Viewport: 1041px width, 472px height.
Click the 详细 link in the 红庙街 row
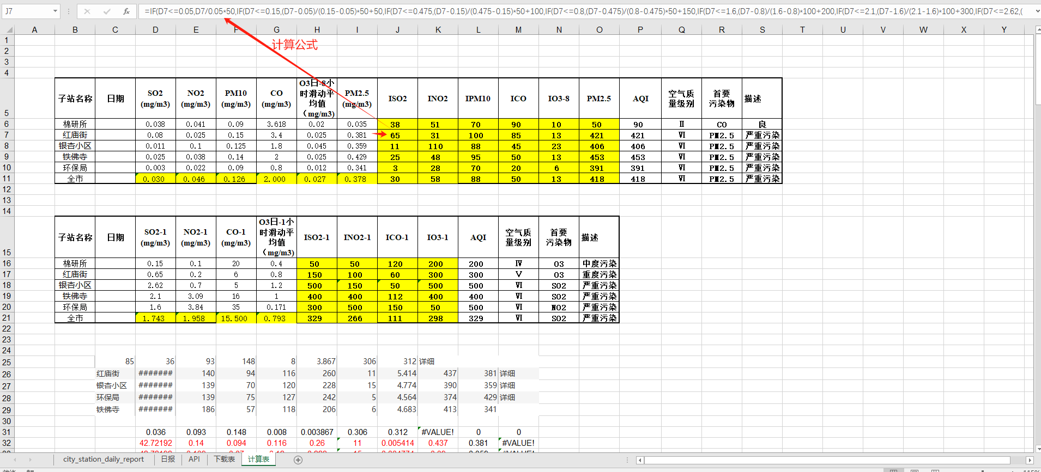tap(507, 373)
